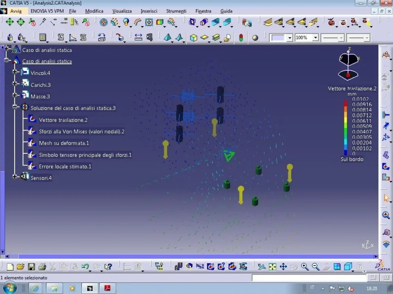Open the Visualizza menu
Viewport: 393px width, 294px height.
point(122,11)
